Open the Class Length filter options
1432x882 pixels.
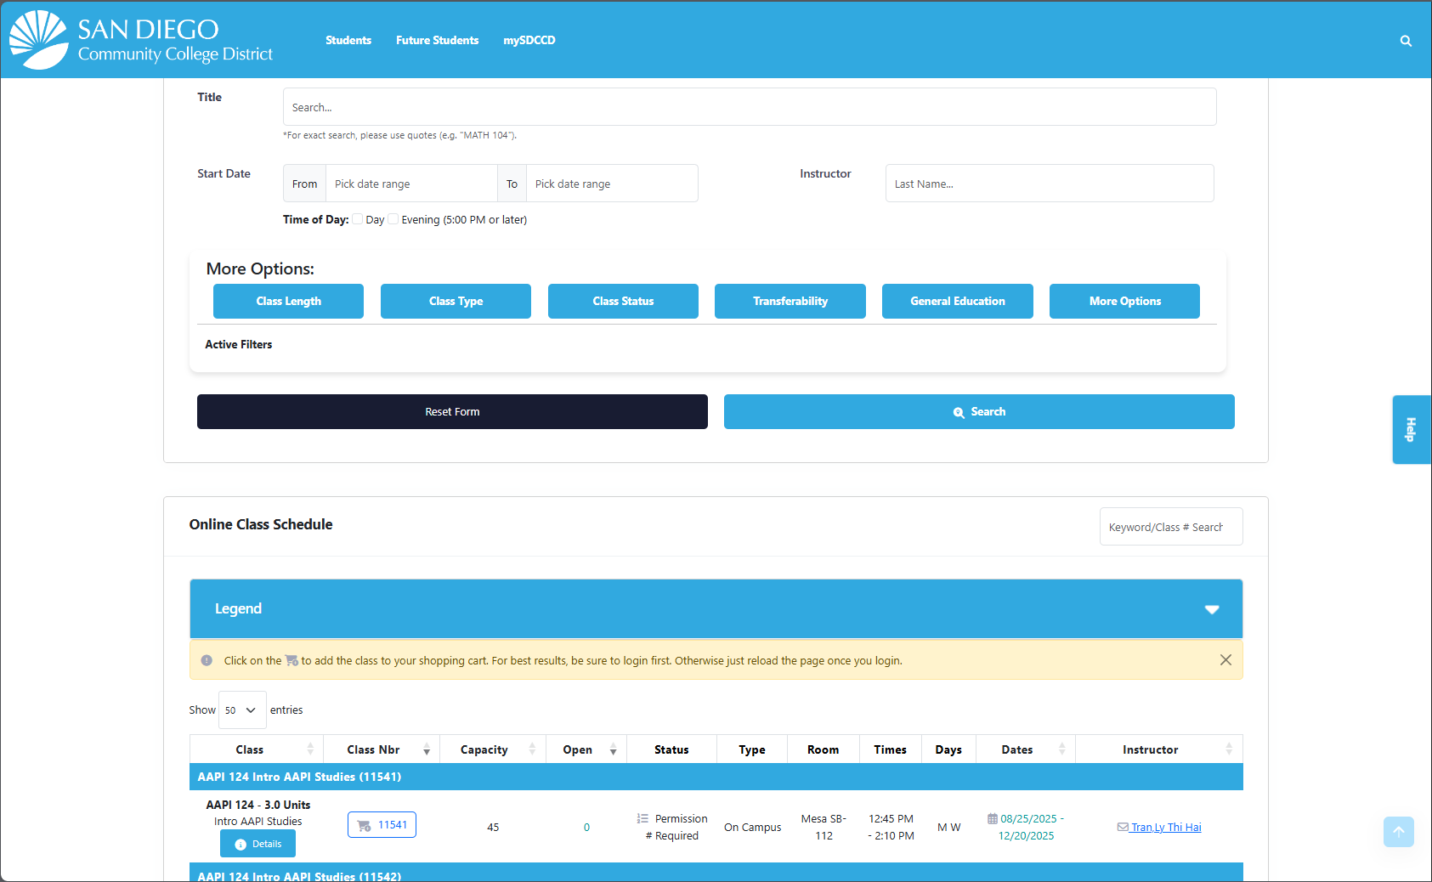(x=288, y=302)
